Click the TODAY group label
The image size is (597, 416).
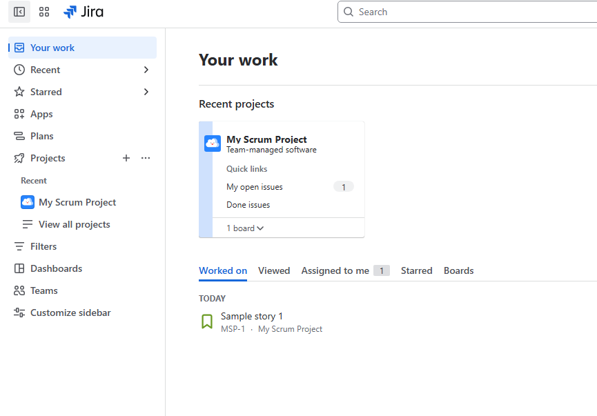tap(212, 299)
